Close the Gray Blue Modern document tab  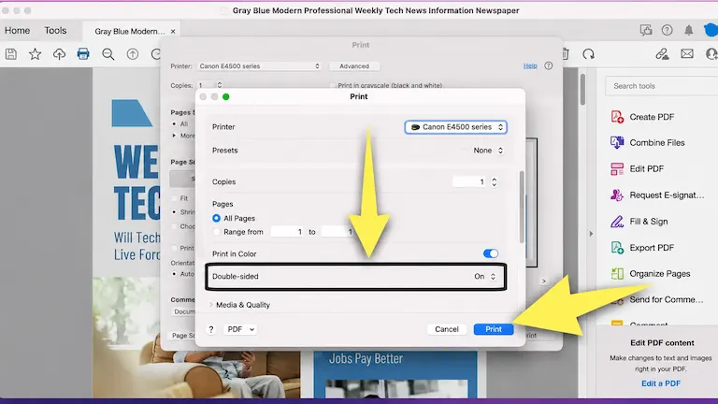tap(173, 31)
